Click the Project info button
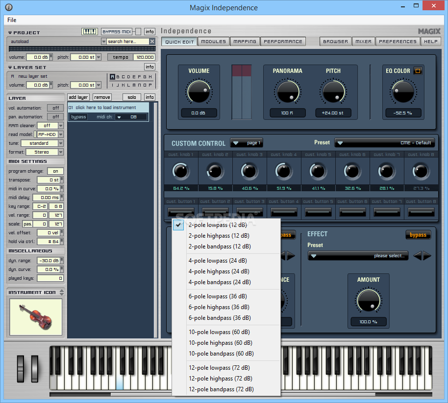448x403 pixels. [x=149, y=31]
